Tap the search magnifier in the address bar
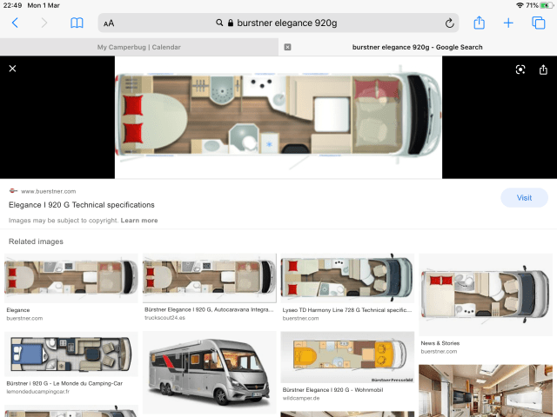The width and height of the screenshot is (557, 417). [x=219, y=23]
